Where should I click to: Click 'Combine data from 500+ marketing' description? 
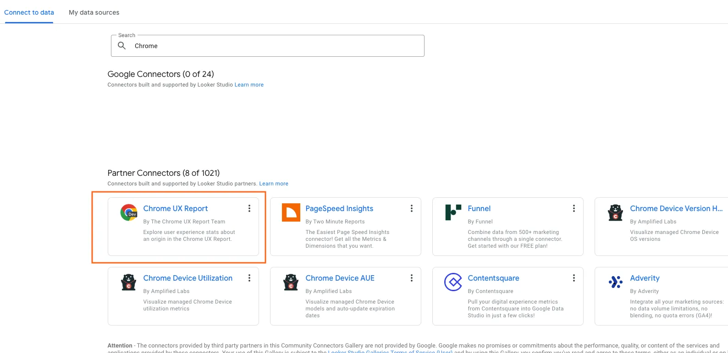coord(515,239)
